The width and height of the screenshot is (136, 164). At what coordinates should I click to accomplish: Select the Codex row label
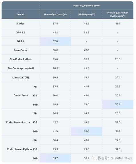[x=21, y=24]
